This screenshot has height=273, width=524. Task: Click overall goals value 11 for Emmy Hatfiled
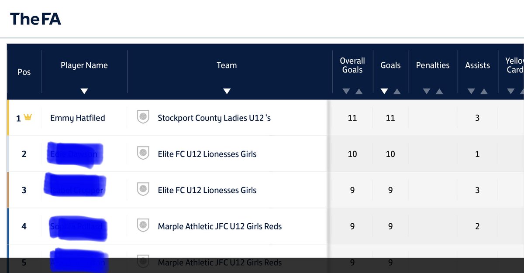point(352,118)
